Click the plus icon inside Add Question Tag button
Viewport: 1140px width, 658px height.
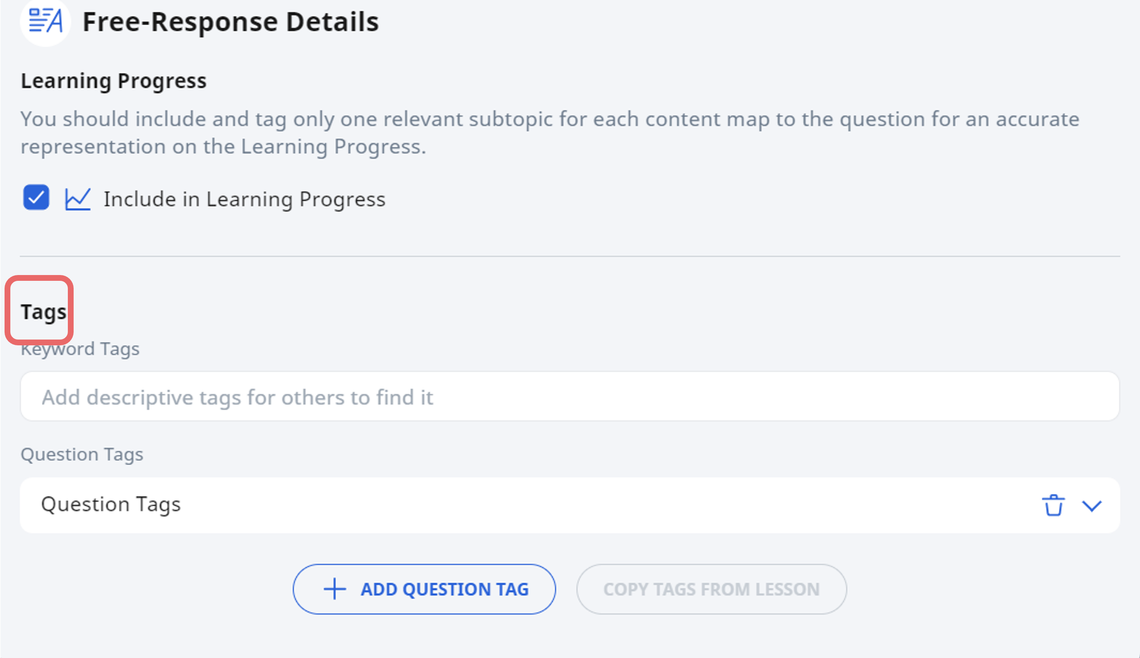(334, 589)
